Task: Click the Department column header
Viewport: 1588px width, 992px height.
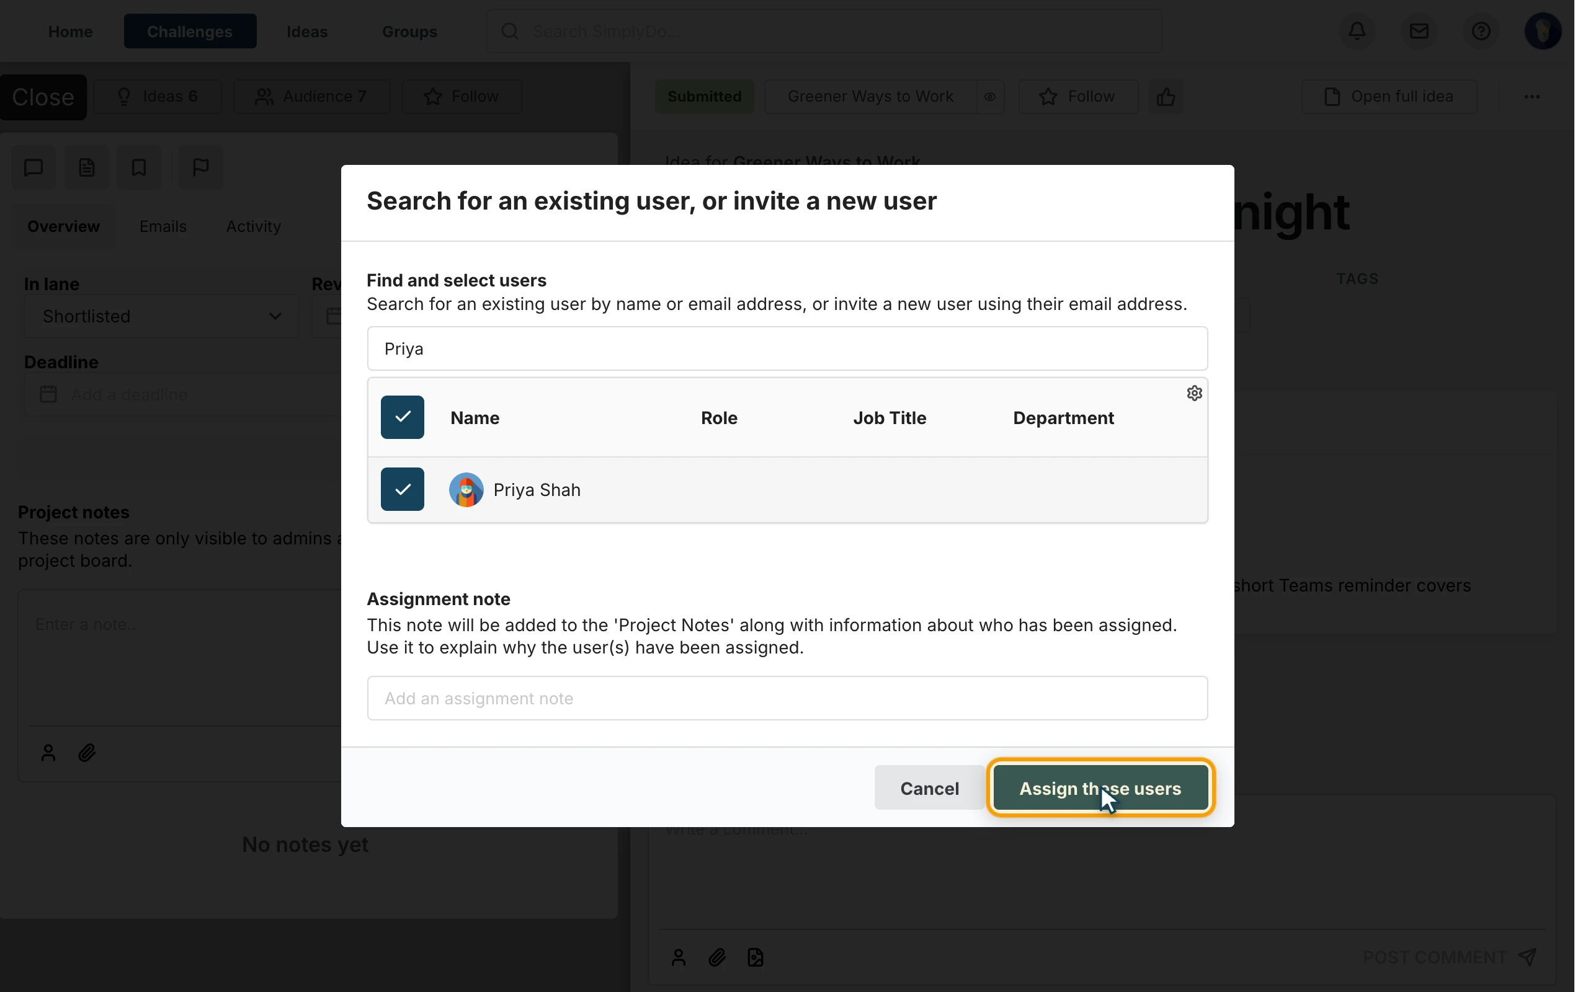Action: click(x=1063, y=418)
